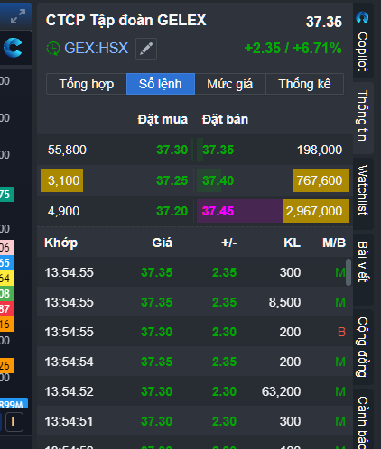Image resolution: width=381 pixels, height=449 pixels.
Task: Click highlighted bid volume 3,100
Action: click(62, 180)
